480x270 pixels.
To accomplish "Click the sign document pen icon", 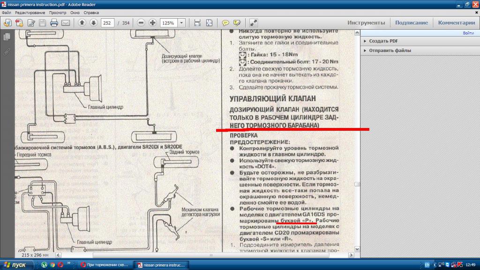I will pyautogui.click(x=31, y=23).
